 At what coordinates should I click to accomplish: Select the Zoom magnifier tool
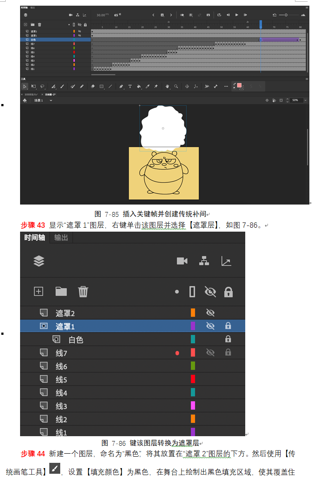point(176,87)
